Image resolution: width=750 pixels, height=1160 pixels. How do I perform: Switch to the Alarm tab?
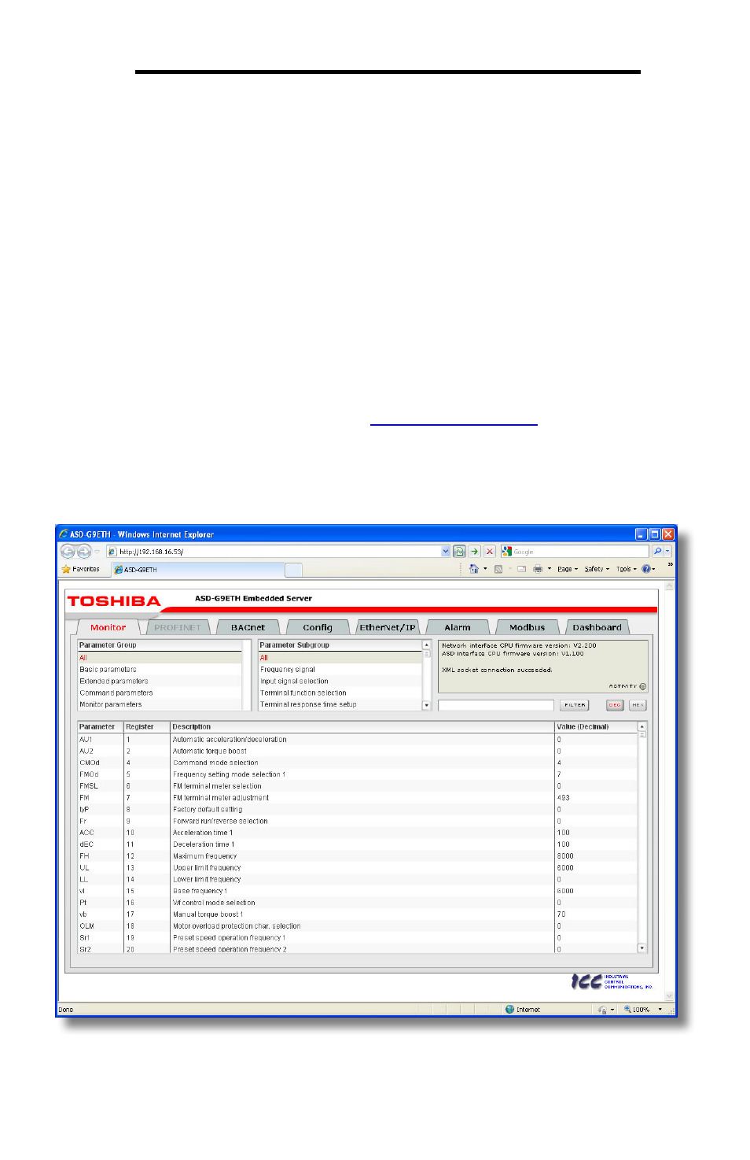click(x=458, y=627)
